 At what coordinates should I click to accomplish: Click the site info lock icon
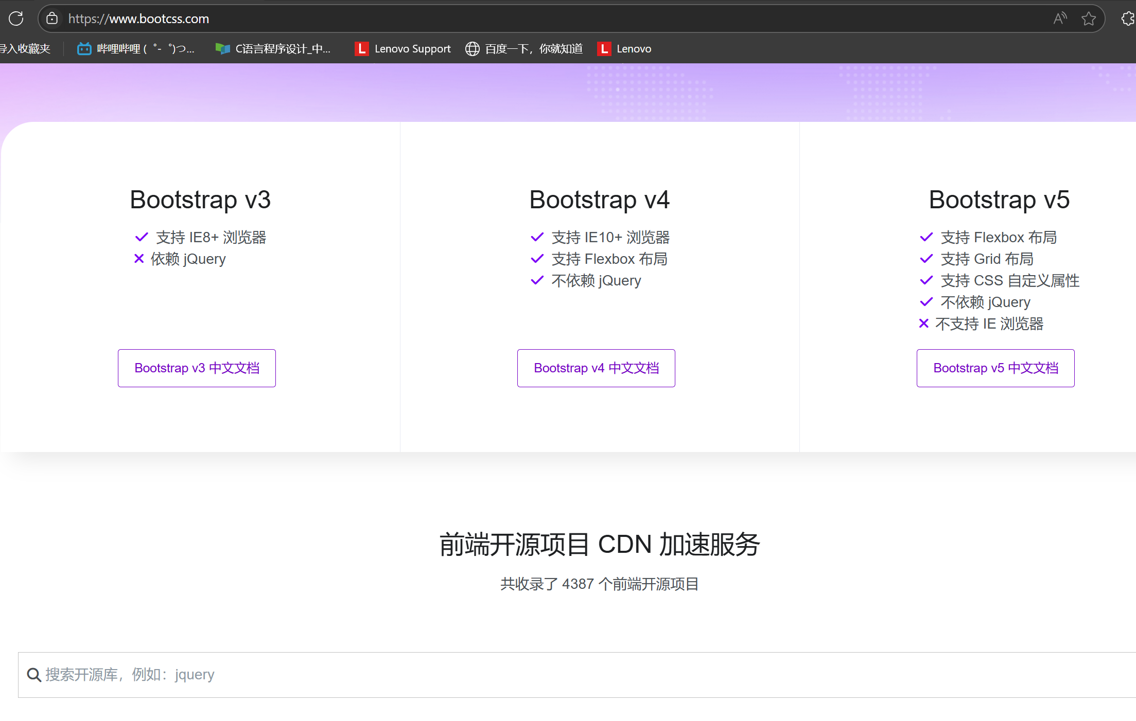pos(52,19)
